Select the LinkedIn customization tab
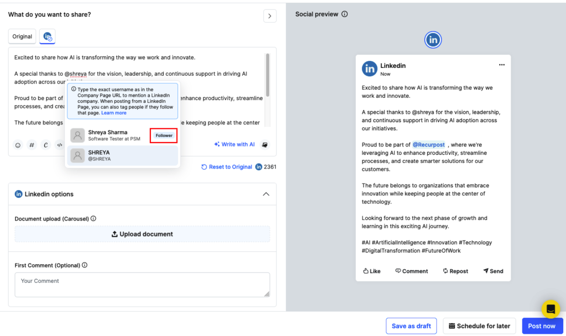Viewport: 566px width, 336px height. pos(48,36)
